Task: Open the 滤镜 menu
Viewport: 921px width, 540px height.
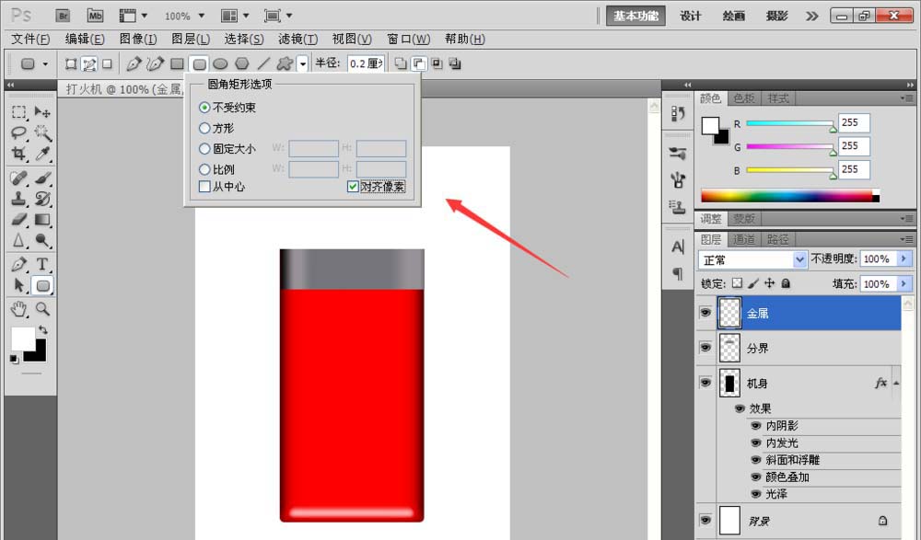Action: pos(298,39)
